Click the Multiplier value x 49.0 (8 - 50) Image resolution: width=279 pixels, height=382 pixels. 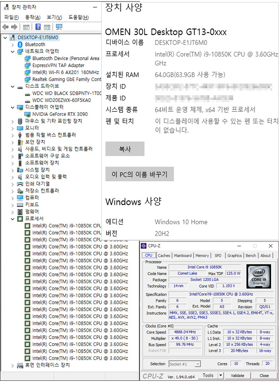[x=185, y=338]
